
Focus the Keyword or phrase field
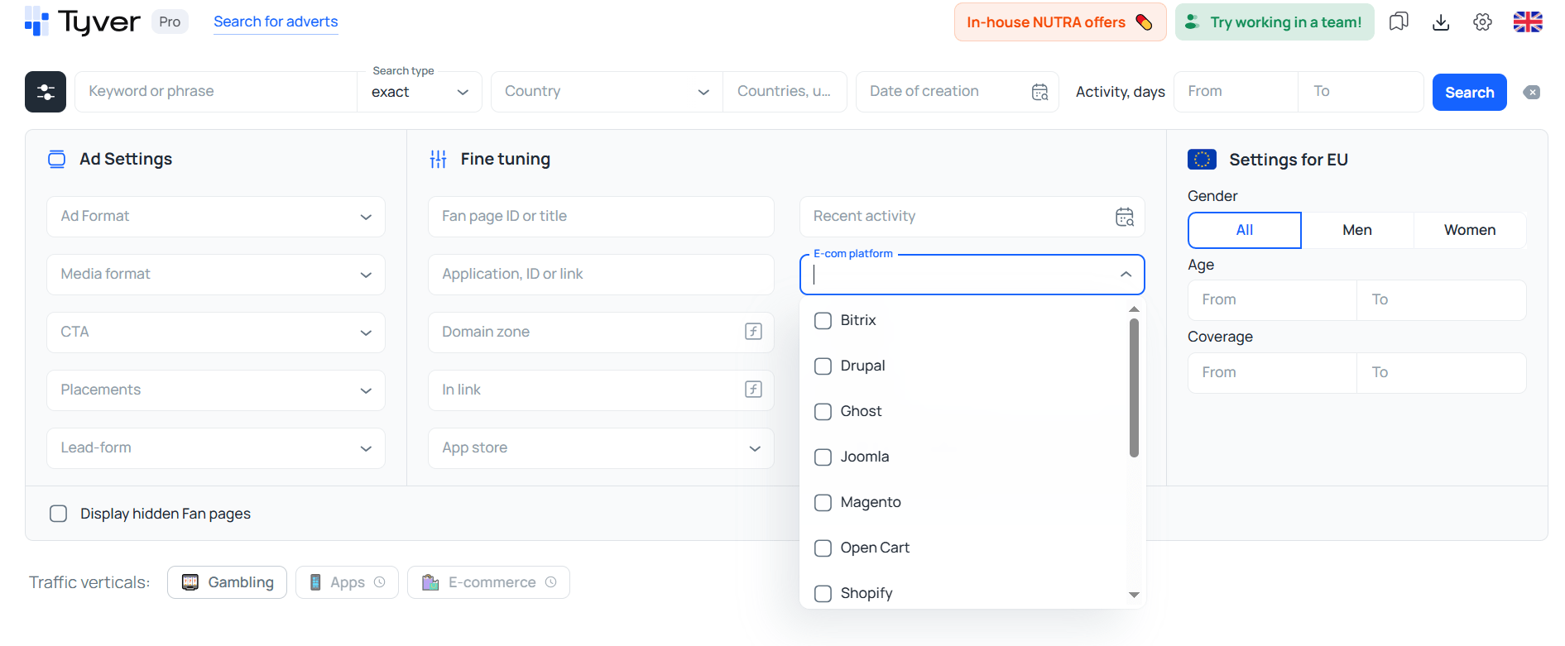pos(216,92)
